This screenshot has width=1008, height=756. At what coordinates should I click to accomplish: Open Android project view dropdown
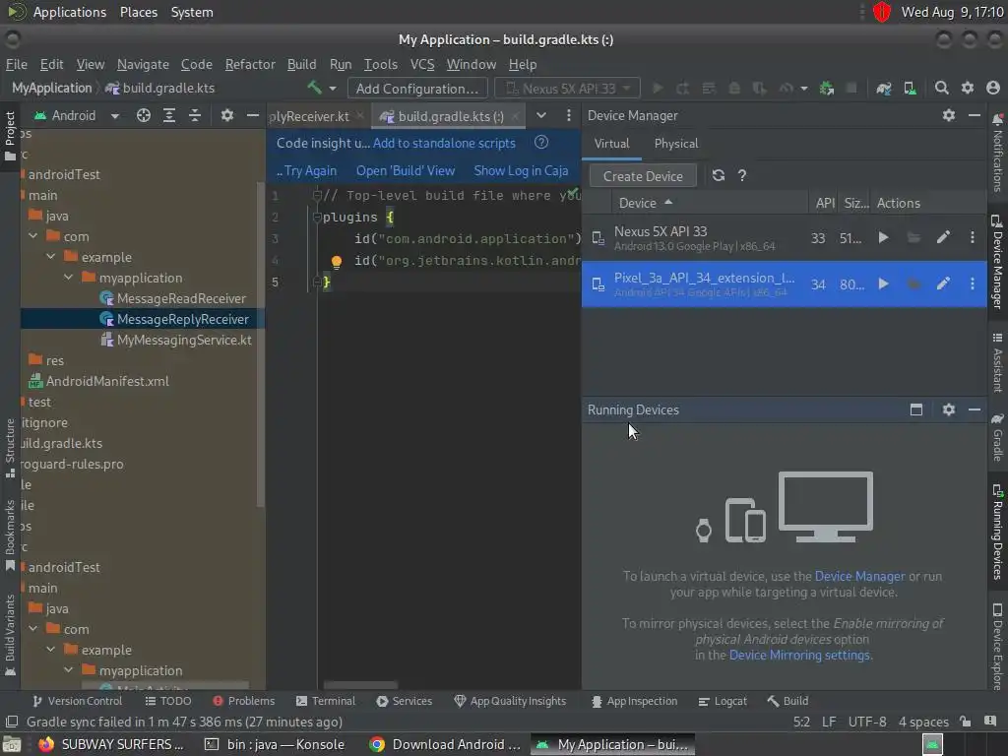[x=77, y=116]
